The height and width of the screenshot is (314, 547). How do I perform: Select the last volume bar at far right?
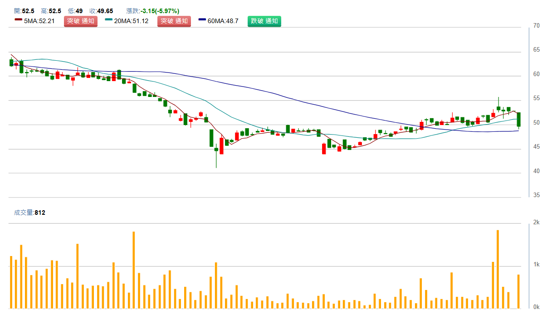pos(518,291)
